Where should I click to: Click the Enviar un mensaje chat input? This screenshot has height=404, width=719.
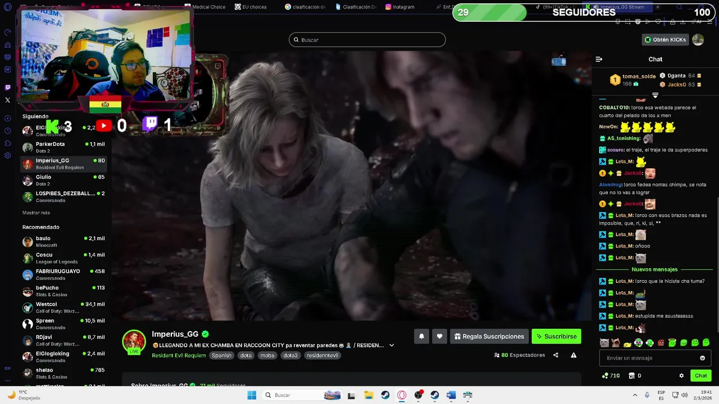pyautogui.click(x=655, y=358)
